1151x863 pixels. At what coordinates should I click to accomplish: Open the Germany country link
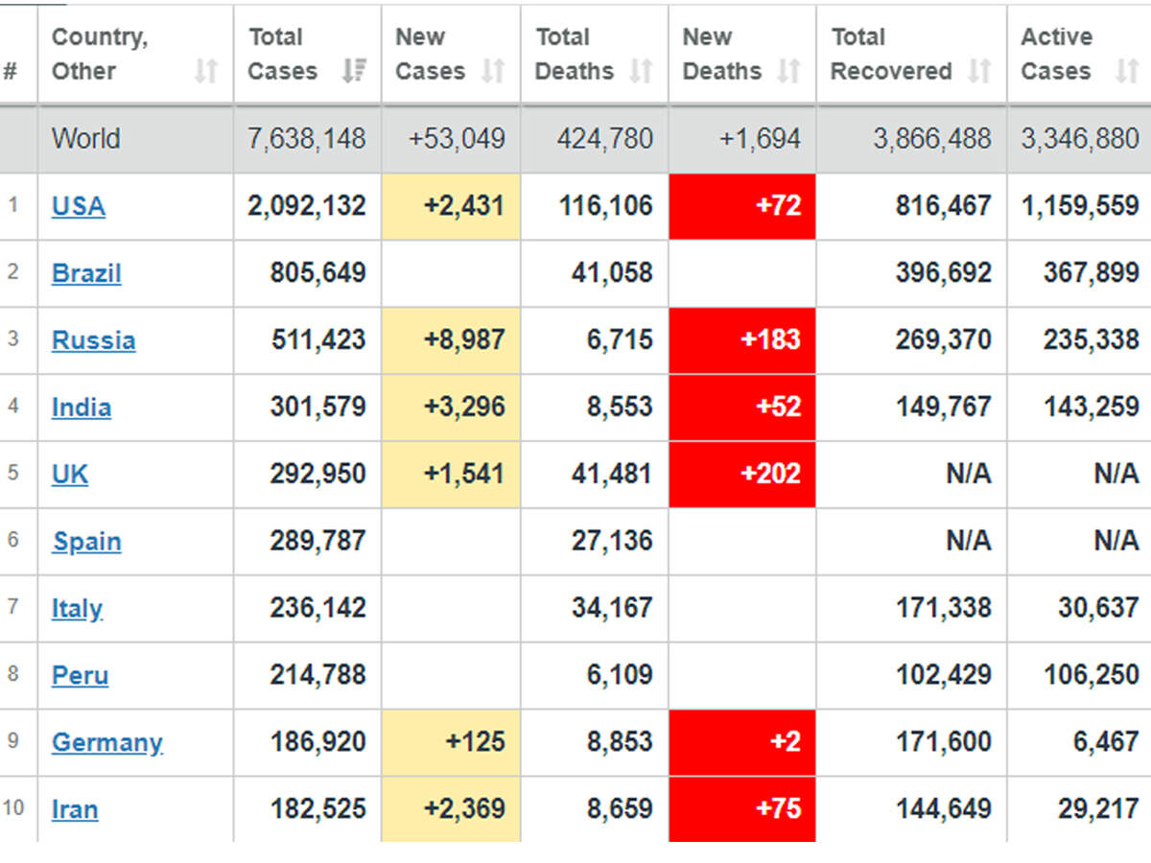107,743
